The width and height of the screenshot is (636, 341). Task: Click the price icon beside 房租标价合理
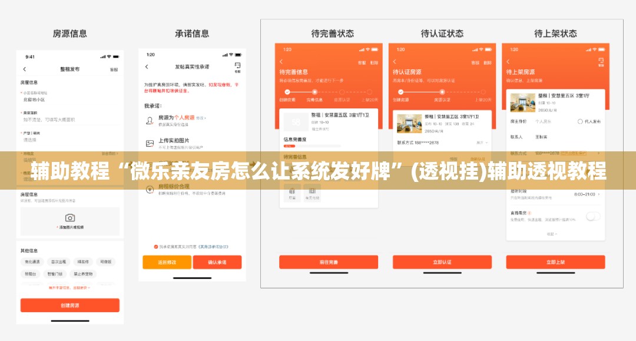click(x=150, y=190)
